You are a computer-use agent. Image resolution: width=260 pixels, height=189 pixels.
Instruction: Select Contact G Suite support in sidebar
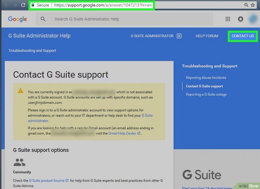[204, 86]
